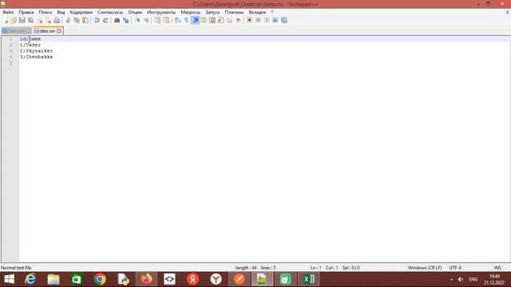Click UTF-8 encoding in status bar
This screenshot has width=511, height=287.
coord(455,268)
